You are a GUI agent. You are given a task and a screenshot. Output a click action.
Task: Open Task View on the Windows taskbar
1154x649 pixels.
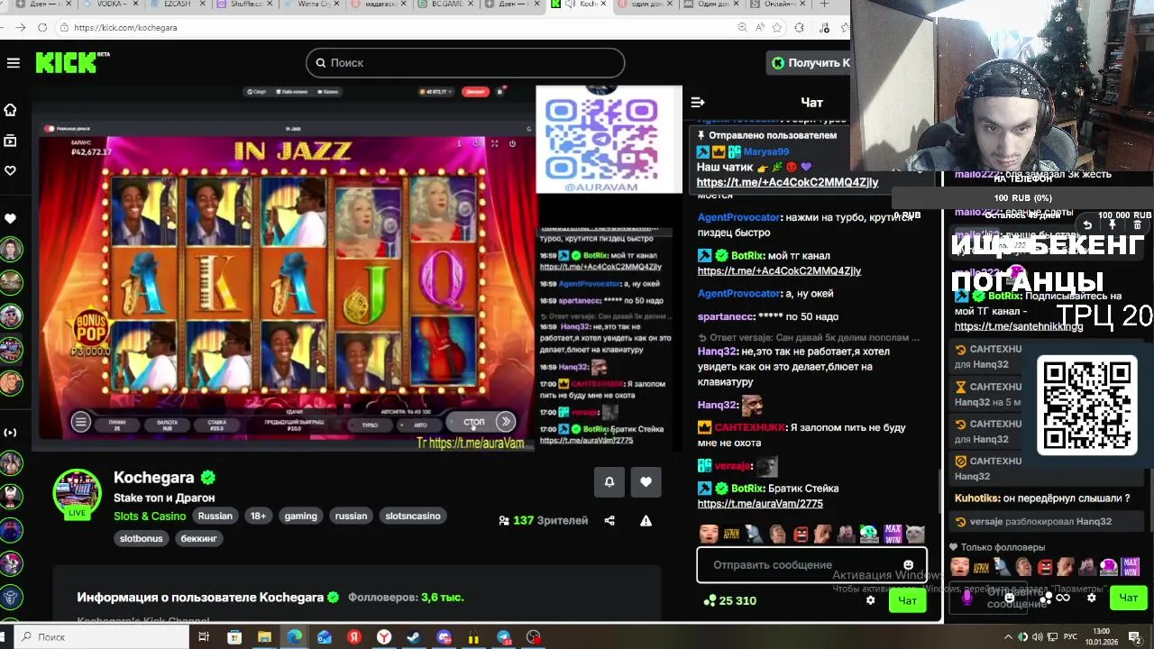click(x=204, y=637)
